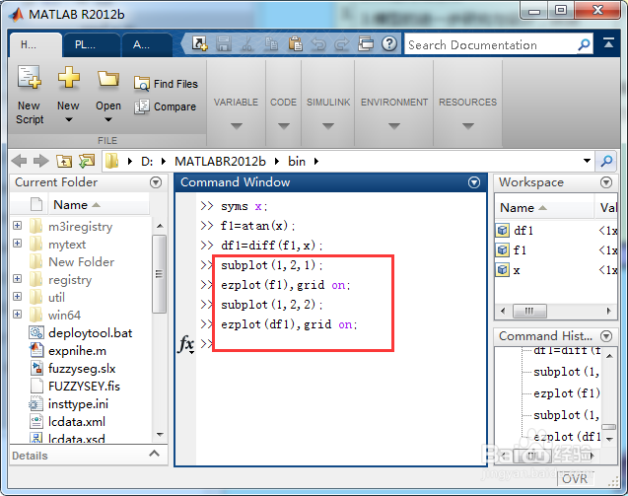The image size is (628, 496).
Task: Select lcdata.xml in Current Folder
Action: pyautogui.click(x=77, y=421)
